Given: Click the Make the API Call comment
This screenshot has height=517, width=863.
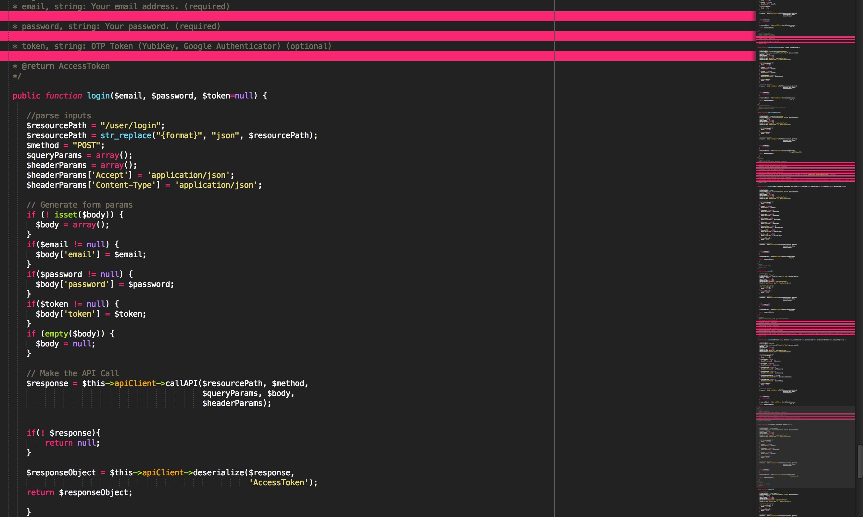Looking at the screenshot, I should [73, 374].
